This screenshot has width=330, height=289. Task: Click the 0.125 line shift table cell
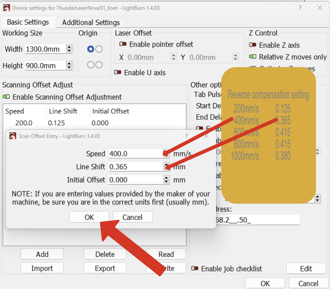click(x=56, y=123)
